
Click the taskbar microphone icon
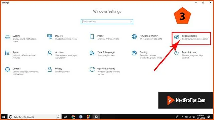pos(58,117)
